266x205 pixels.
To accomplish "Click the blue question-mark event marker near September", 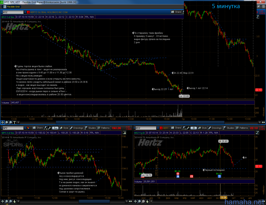I will click(219, 176).
